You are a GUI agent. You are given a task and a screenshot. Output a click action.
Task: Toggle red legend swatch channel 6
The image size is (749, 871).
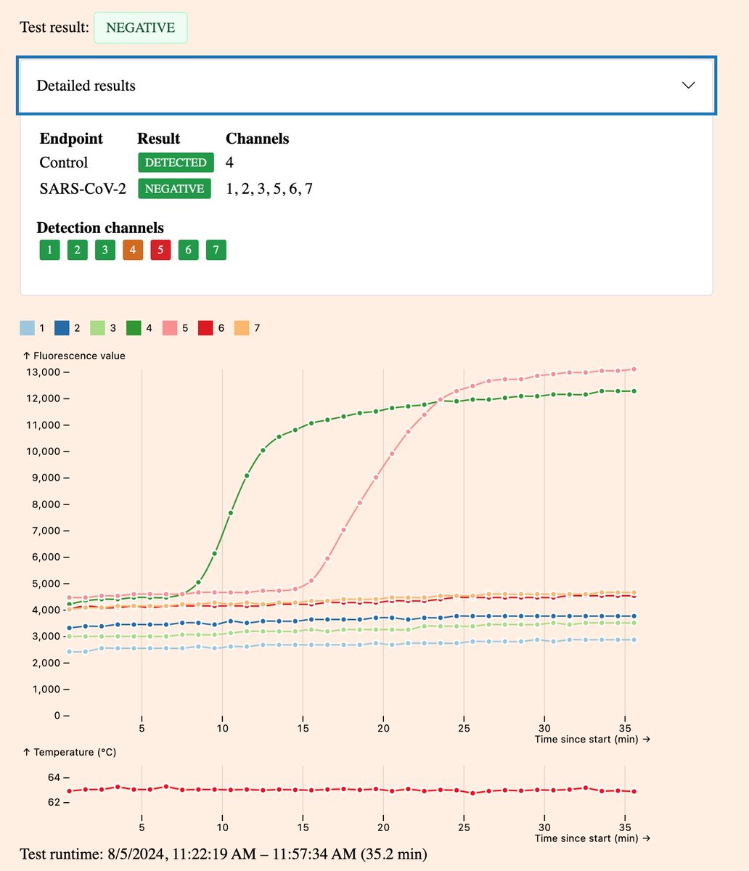click(x=206, y=329)
